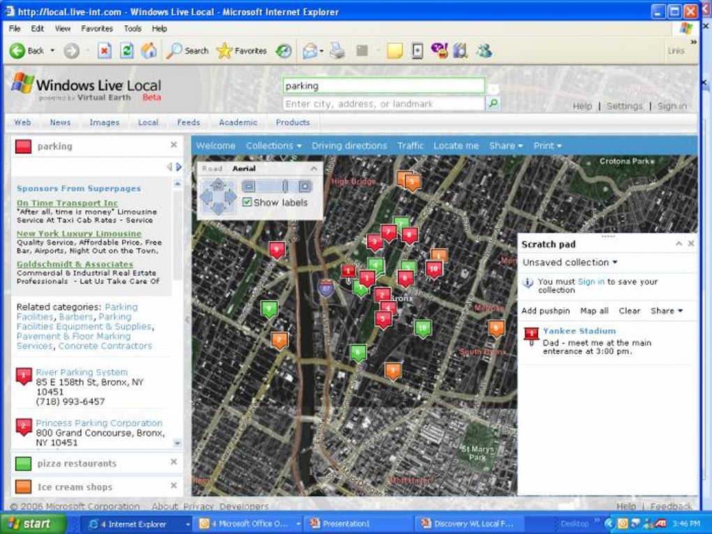
Task: Switch map to Road view
Action: coord(212,168)
